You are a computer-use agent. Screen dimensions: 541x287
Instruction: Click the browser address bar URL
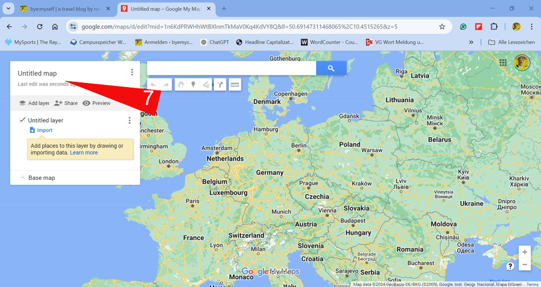(x=239, y=26)
